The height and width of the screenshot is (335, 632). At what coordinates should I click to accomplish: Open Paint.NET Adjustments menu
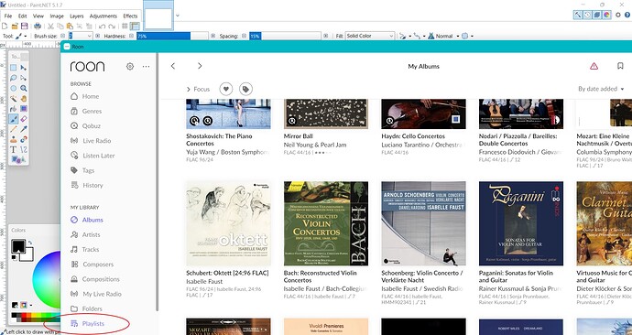(x=104, y=16)
